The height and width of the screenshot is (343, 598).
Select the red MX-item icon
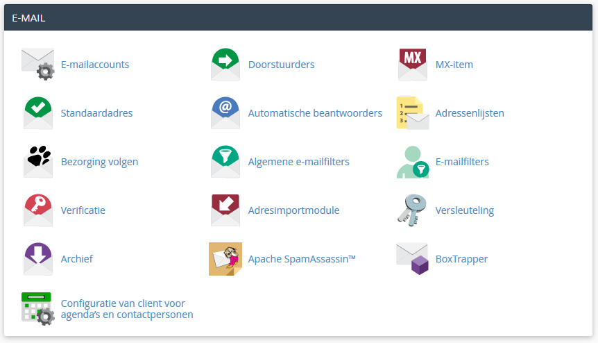point(412,64)
